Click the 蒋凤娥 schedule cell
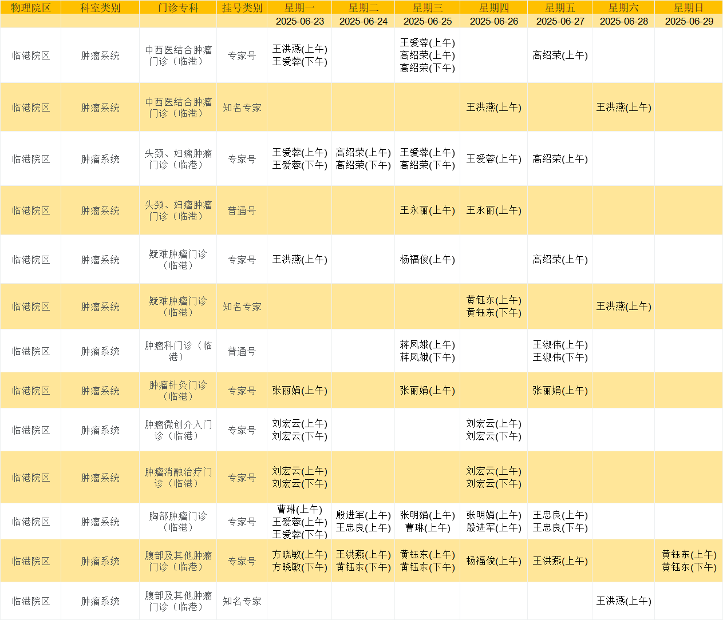The height and width of the screenshot is (620, 723). point(428,351)
